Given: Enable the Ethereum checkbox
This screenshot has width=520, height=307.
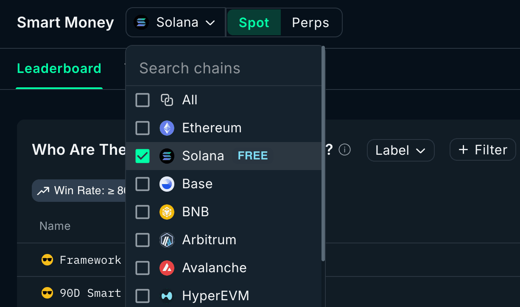Looking at the screenshot, I should (143, 128).
